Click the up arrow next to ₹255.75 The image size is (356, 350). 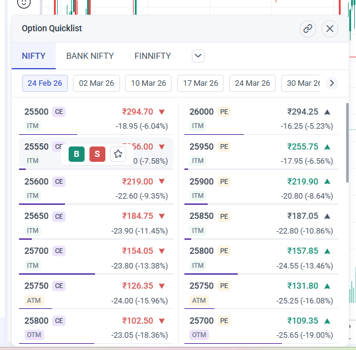(327, 147)
